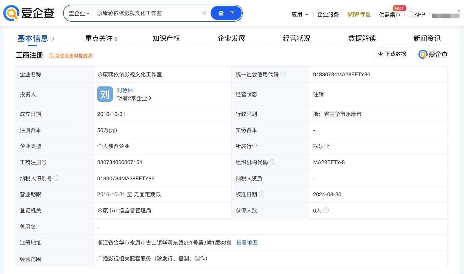This screenshot has height=274, width=464.
Task: Open investor 刘艳林 profile link
Action: [x=124, y=90]
